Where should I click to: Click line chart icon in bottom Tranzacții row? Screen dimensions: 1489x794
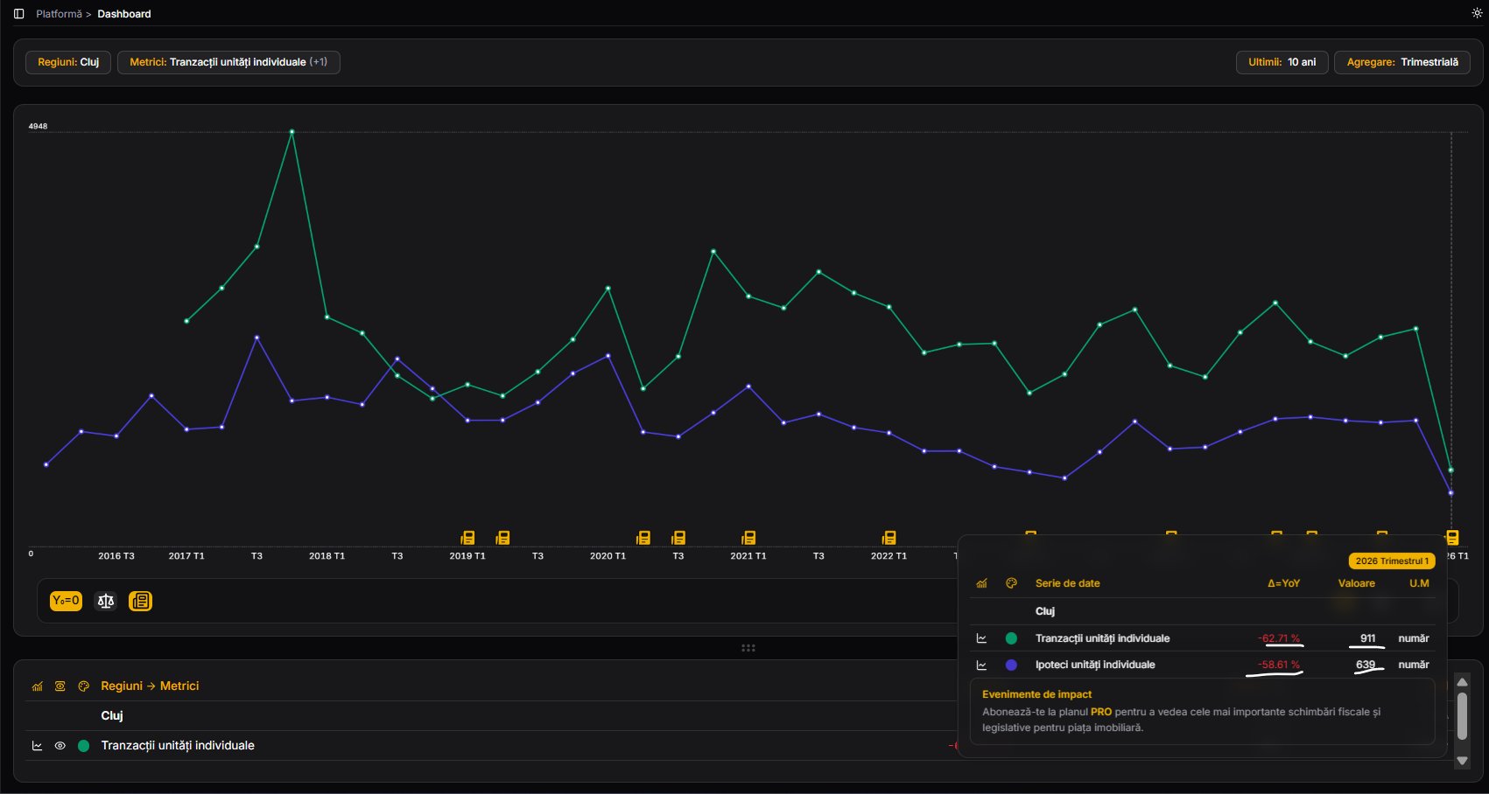click(37, 746)
